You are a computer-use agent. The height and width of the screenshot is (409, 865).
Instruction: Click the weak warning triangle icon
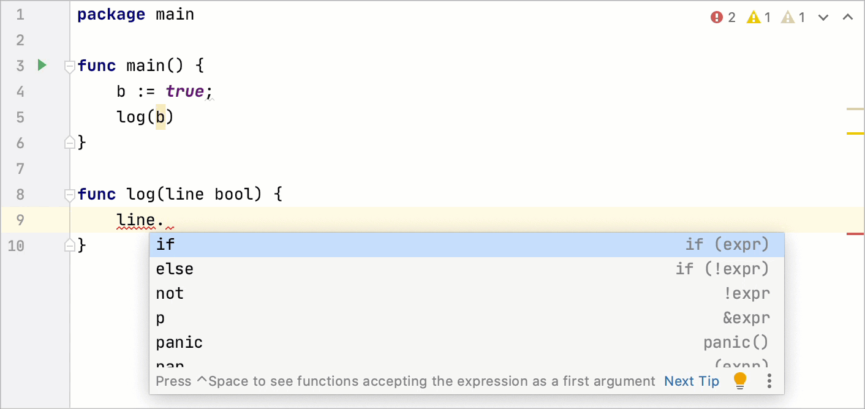tap(787, 17)
